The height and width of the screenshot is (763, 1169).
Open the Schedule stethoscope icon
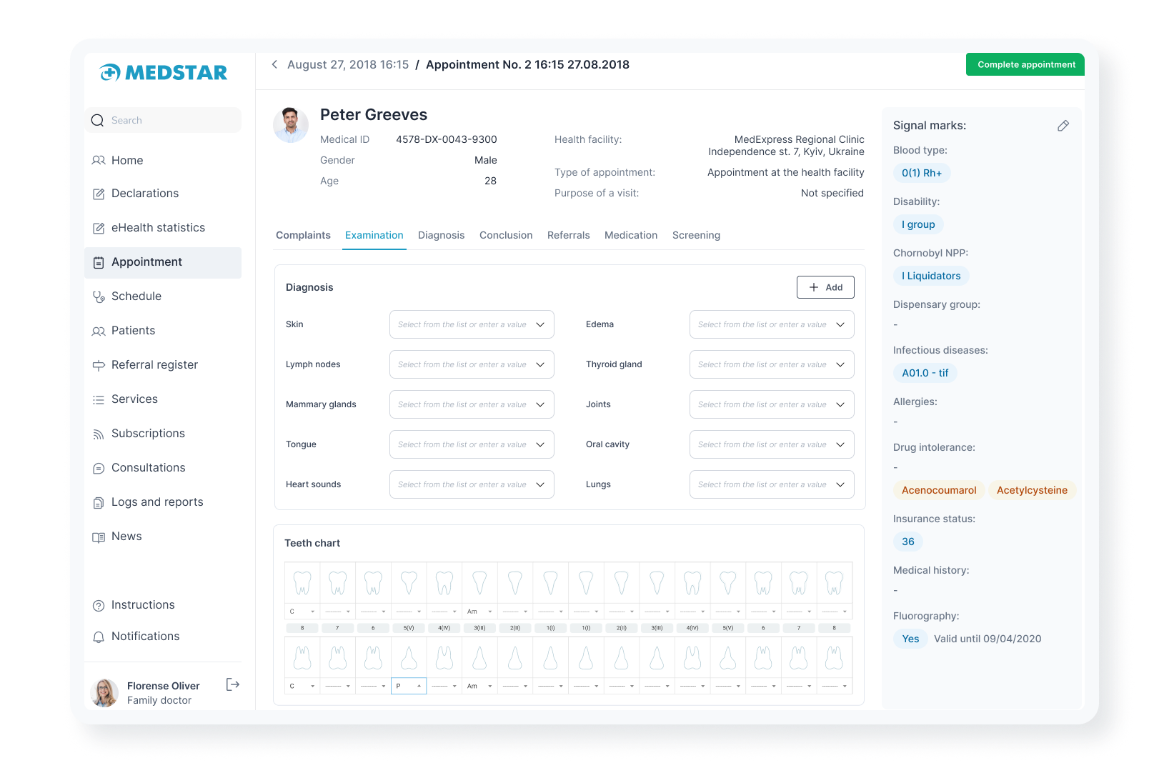(x=99, y=296)
